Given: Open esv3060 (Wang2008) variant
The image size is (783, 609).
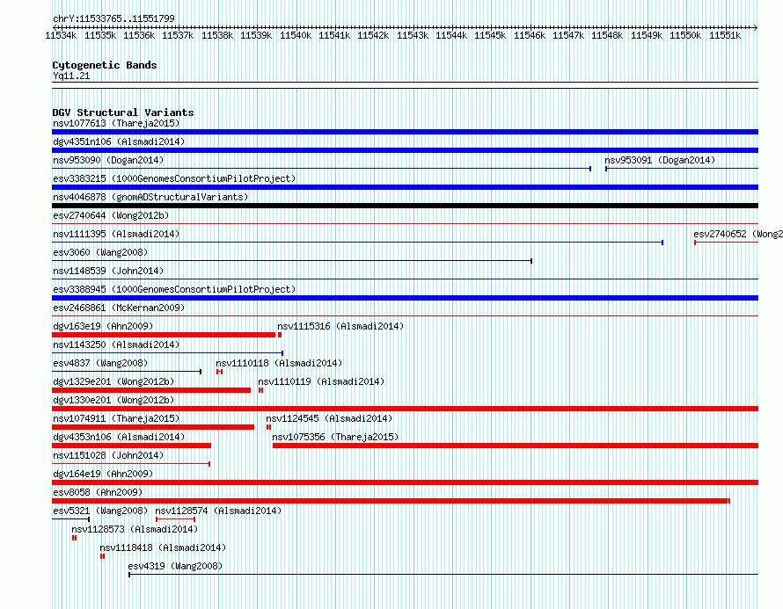Looking at the screenshot, I should point(100,252).
